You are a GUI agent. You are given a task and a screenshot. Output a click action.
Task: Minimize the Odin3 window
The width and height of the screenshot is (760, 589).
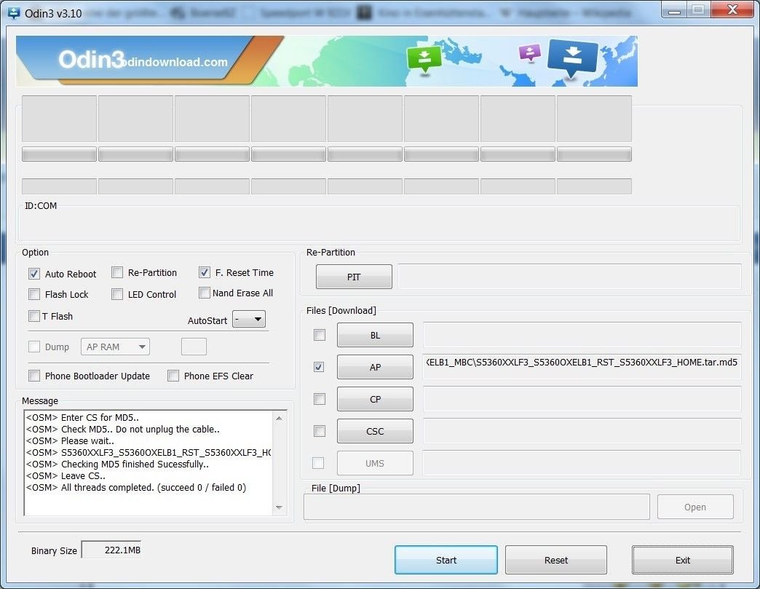[673, 9]
